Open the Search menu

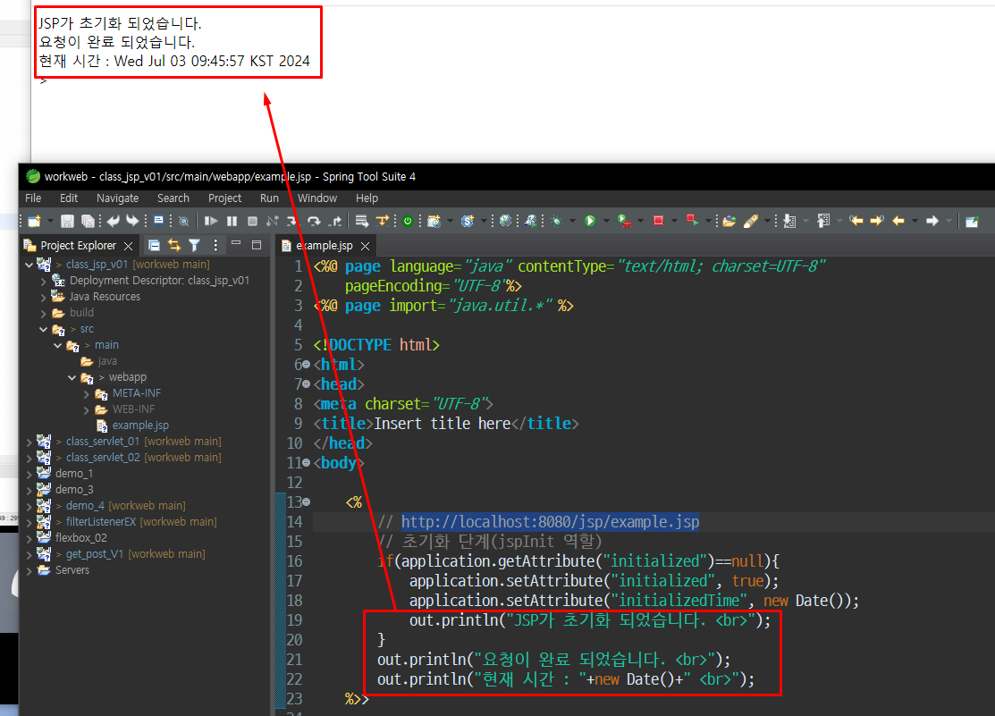point(173,198)
